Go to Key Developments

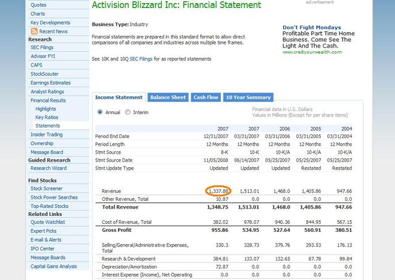51,23
